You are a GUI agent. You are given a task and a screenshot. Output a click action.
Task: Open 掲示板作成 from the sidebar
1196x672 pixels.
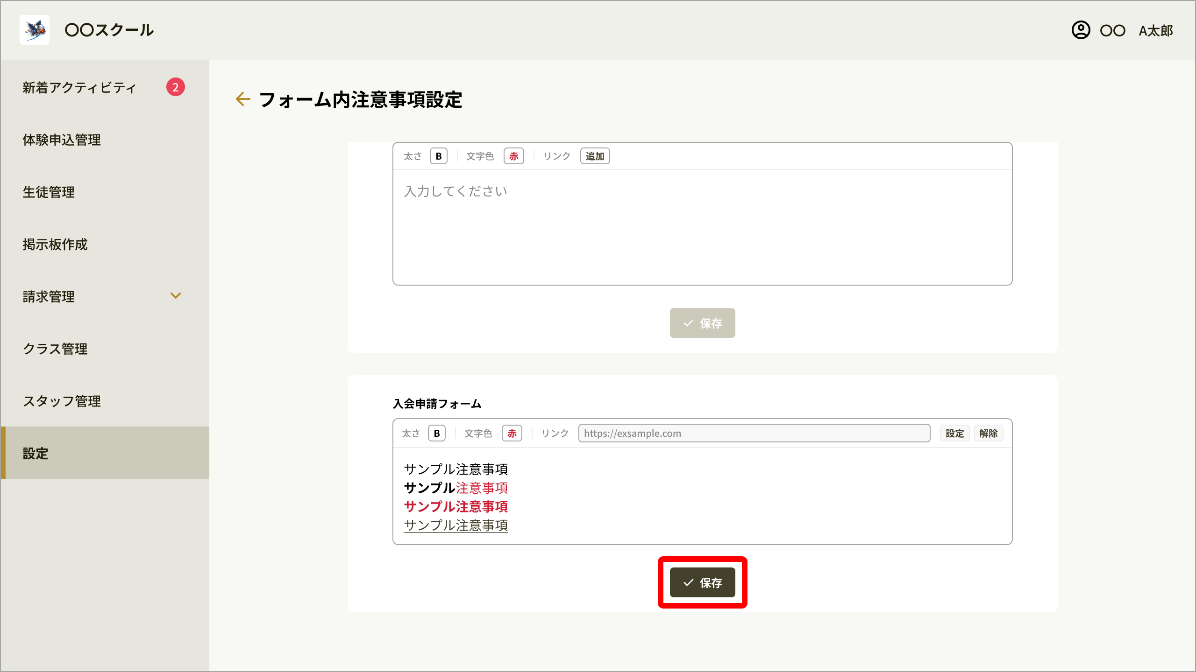point(55,244)
